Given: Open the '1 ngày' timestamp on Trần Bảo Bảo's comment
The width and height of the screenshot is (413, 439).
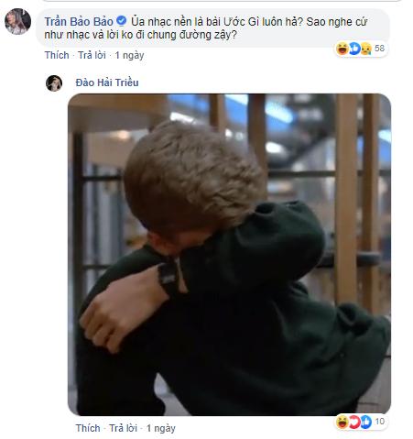Looking at the screenshot, I should 129,55.
